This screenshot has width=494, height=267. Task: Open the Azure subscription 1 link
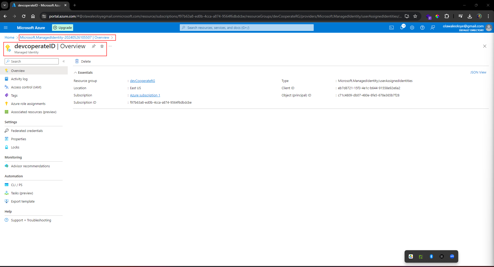145,95
